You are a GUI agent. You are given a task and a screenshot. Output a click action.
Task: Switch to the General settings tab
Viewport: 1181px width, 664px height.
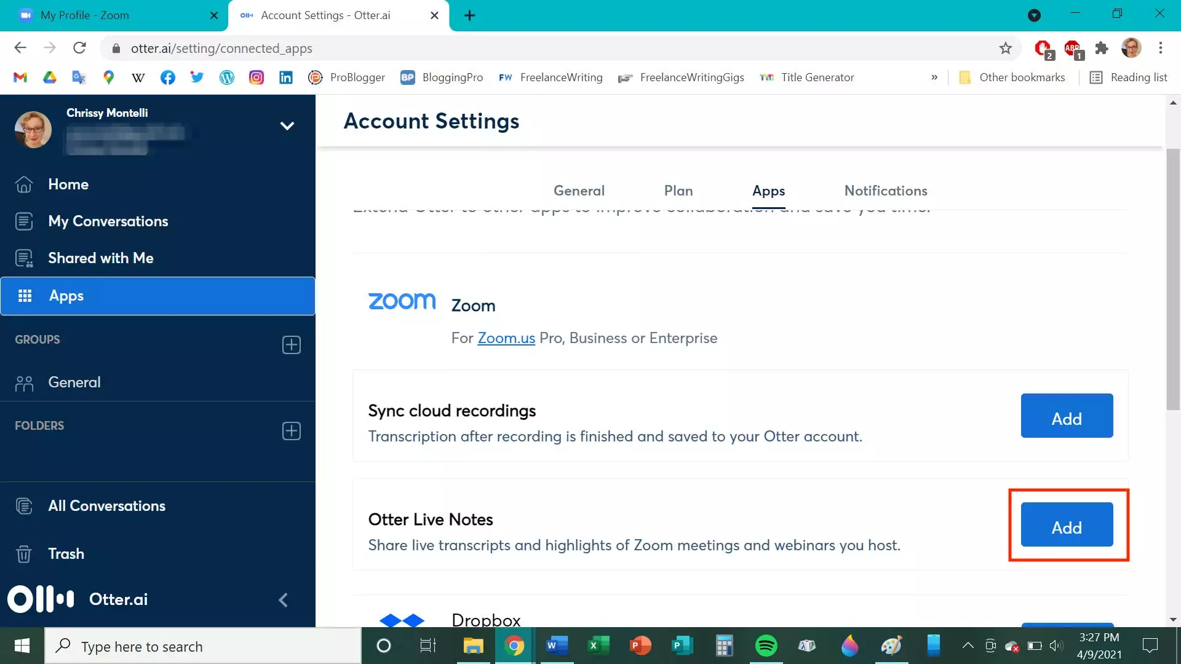click(x=579, y=191)
